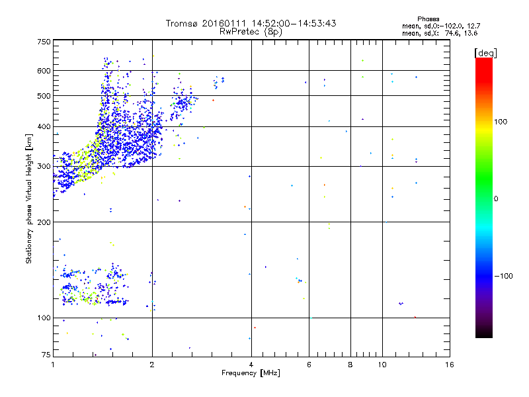The height and width of the screenshot is (397, 529).
Task: Click the x-axis tick label '16'
Action: 450,365
